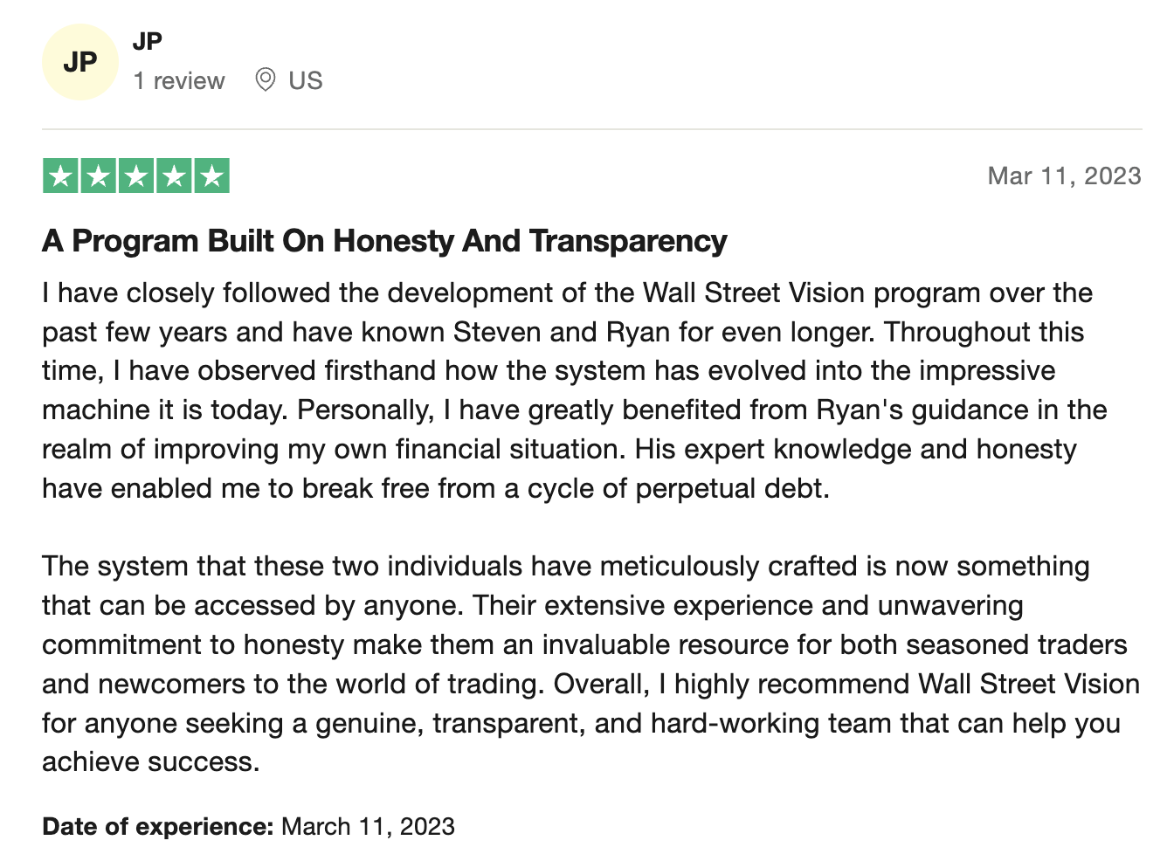Open reviewer JP's profile name

tap(148, 41)
